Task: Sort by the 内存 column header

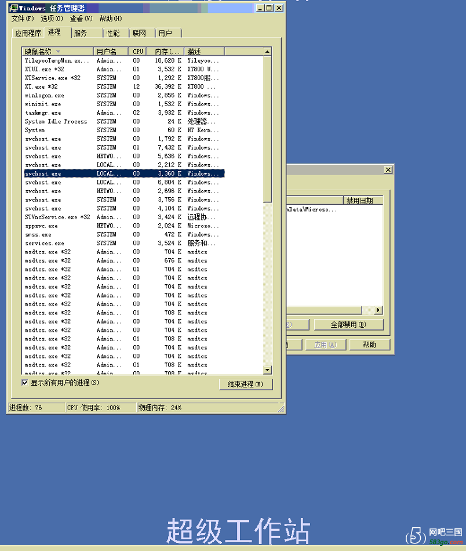Action: click(x=165, y=52)
